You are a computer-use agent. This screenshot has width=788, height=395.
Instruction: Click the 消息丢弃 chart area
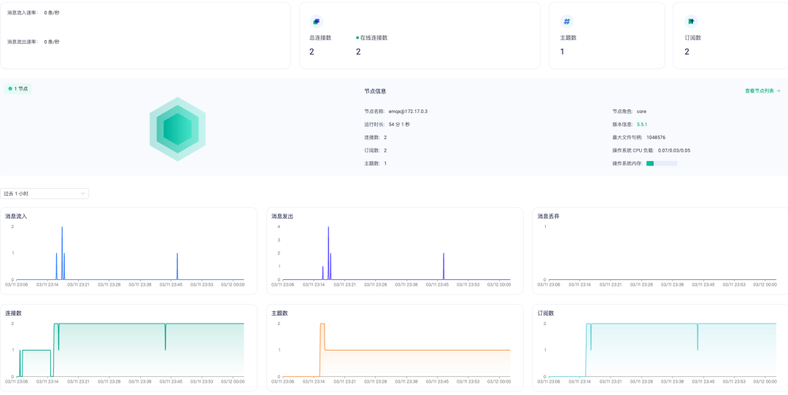[663, 253]
